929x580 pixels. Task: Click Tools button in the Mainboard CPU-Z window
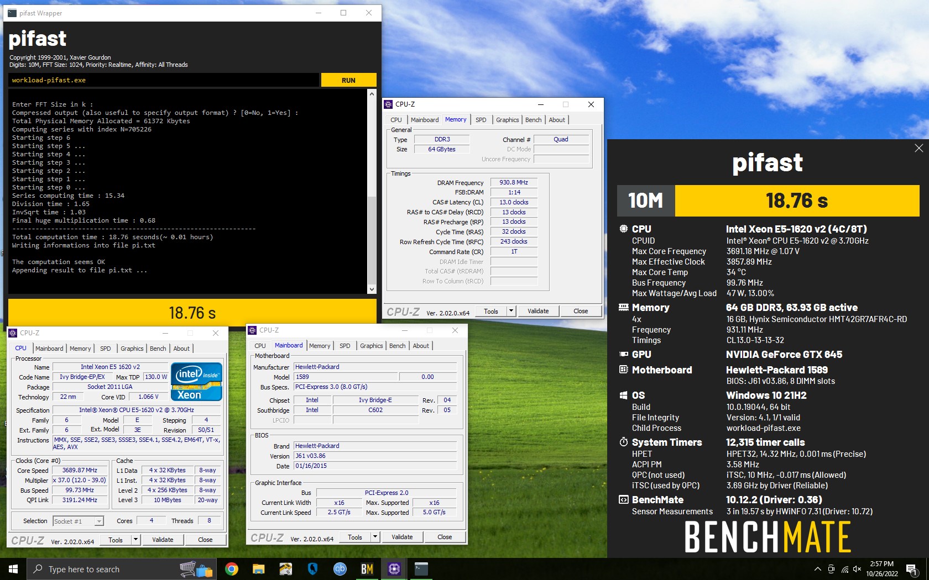click(355, 537)
